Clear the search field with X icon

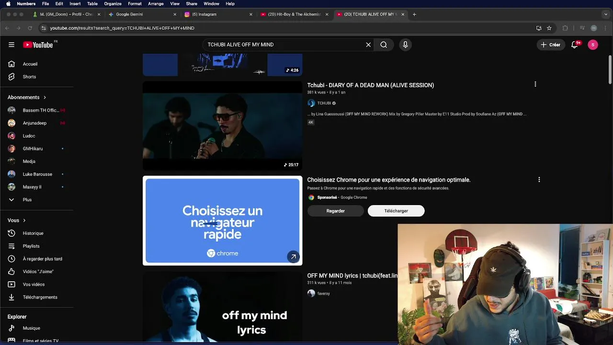click(368, 45)
